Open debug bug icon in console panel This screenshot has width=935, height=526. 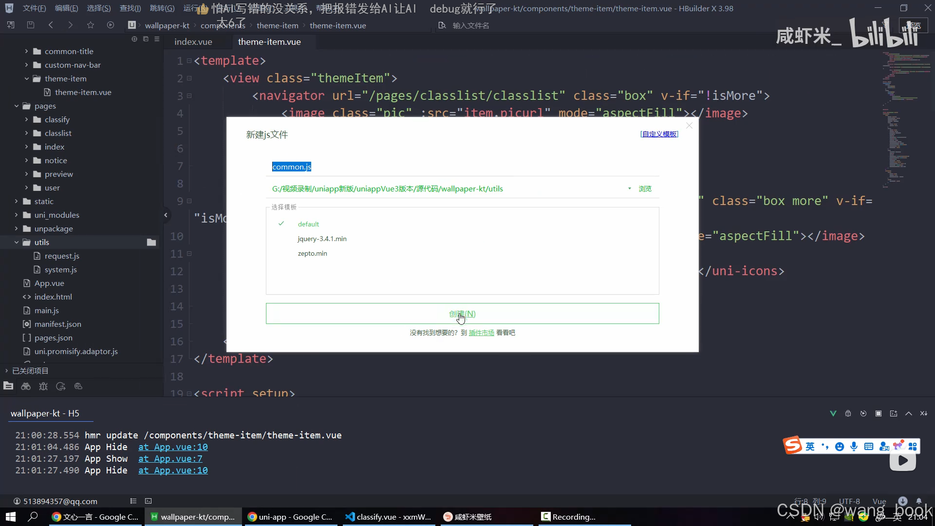coord(848,413)
